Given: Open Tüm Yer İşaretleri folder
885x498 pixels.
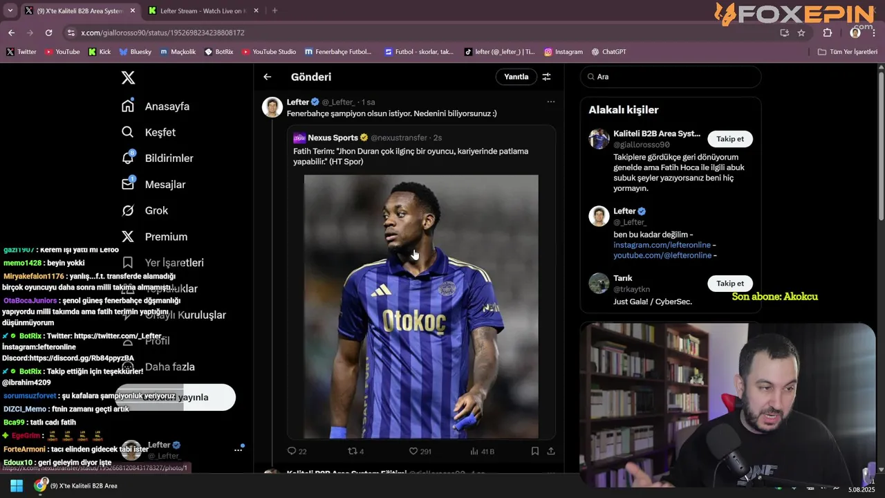Looking at the screenshot, I should pyautogui.click(x=848, y=52).
